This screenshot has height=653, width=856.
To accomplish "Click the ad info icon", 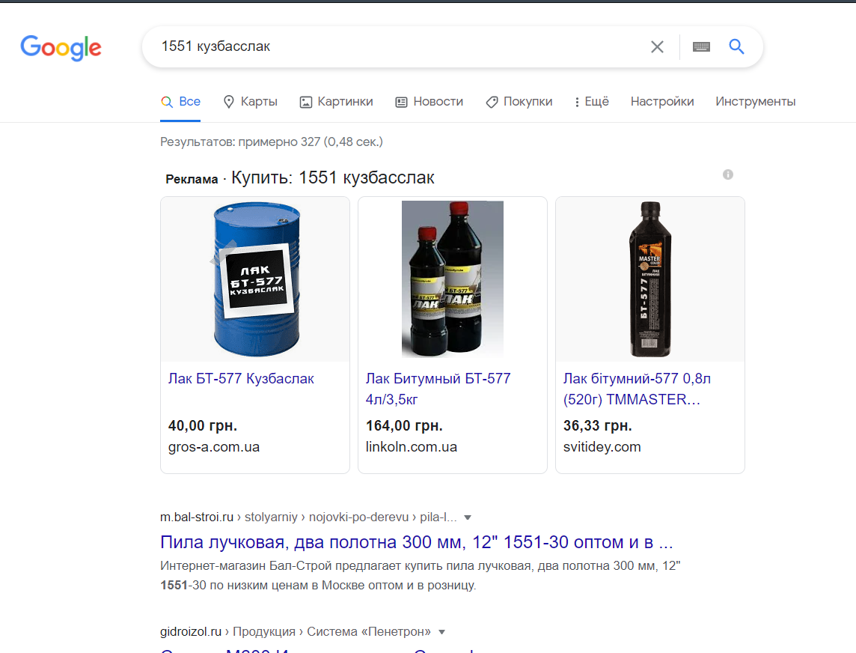I will (x=728, y=174).
